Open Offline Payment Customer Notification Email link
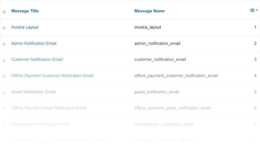The height and width of the screenshot is (153, 260). (52, 76)
